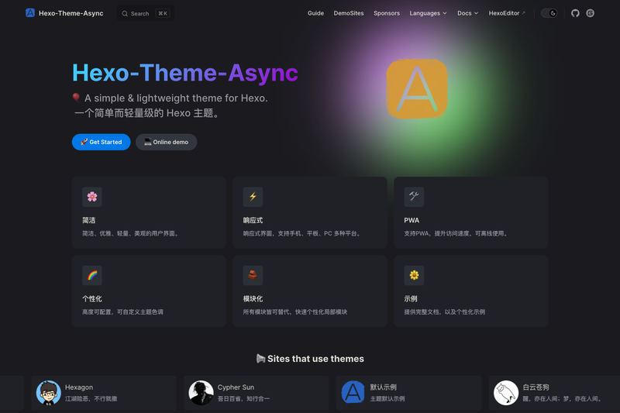Click the brick icon on the 模块化 card

pyautogui.click(x=253, y=276)
